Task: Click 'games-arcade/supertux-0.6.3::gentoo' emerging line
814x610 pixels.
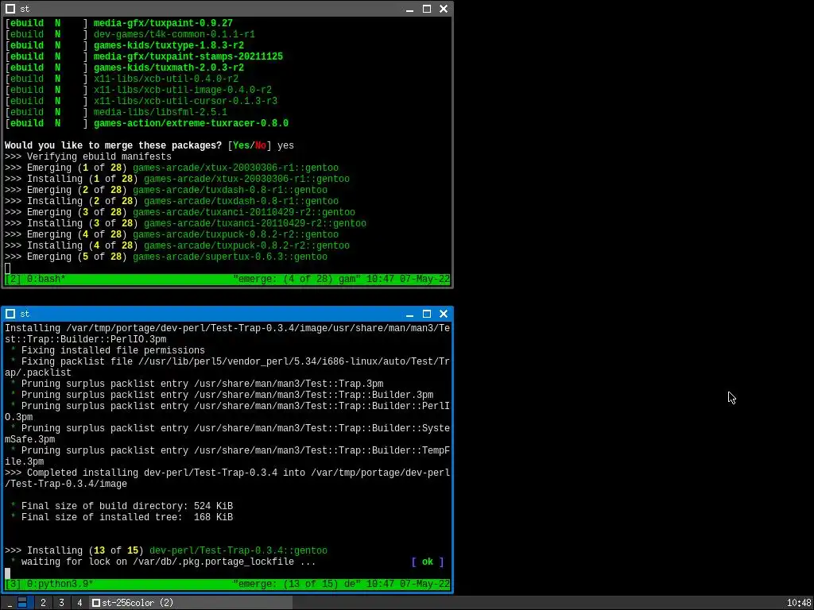Action: [x=230, y=257]
